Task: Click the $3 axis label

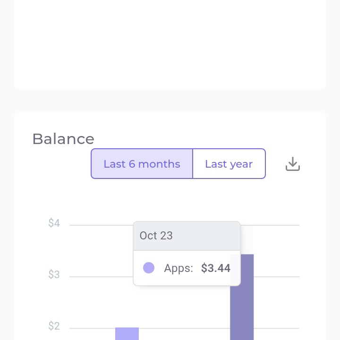Action: (54, 274)
